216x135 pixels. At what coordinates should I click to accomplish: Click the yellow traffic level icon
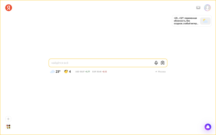pyautogui.click(x=66, y=72)
